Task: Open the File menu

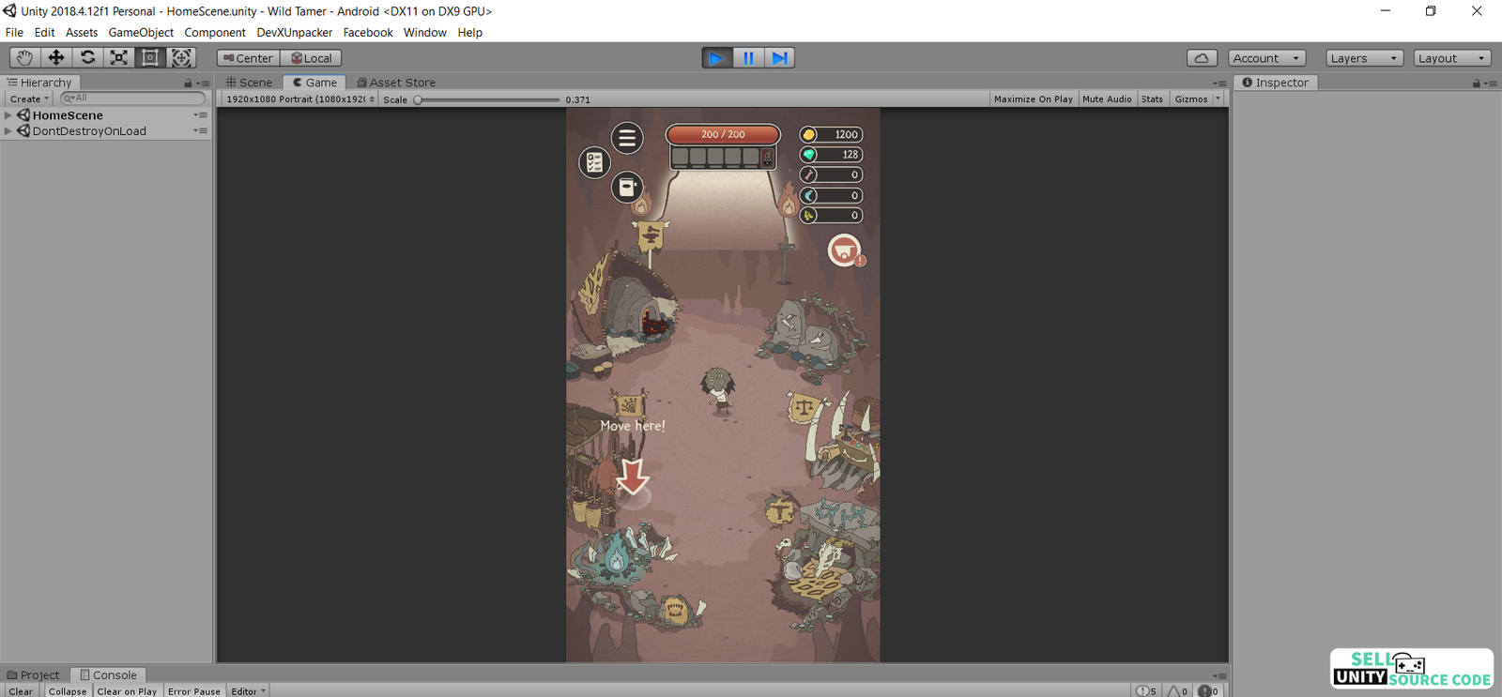Action: (x=14, y=32)
